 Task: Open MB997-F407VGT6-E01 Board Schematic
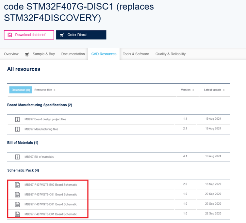pyautogui.click(x=51, y=214)
